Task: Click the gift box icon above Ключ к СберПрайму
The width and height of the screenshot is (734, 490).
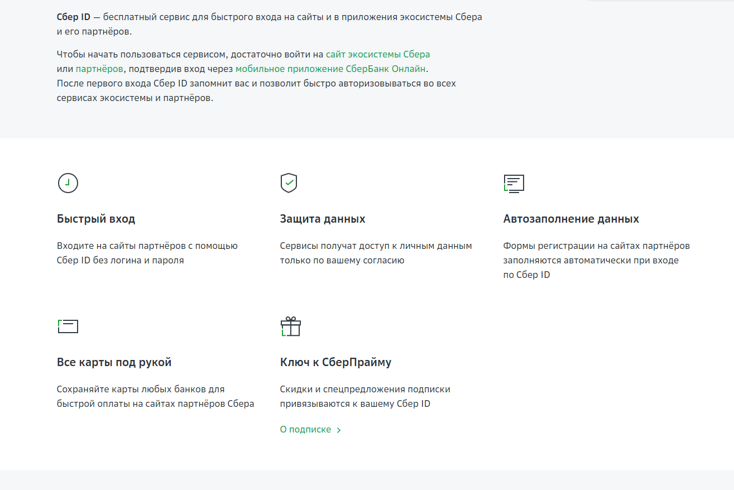Action: click(290, 326)
